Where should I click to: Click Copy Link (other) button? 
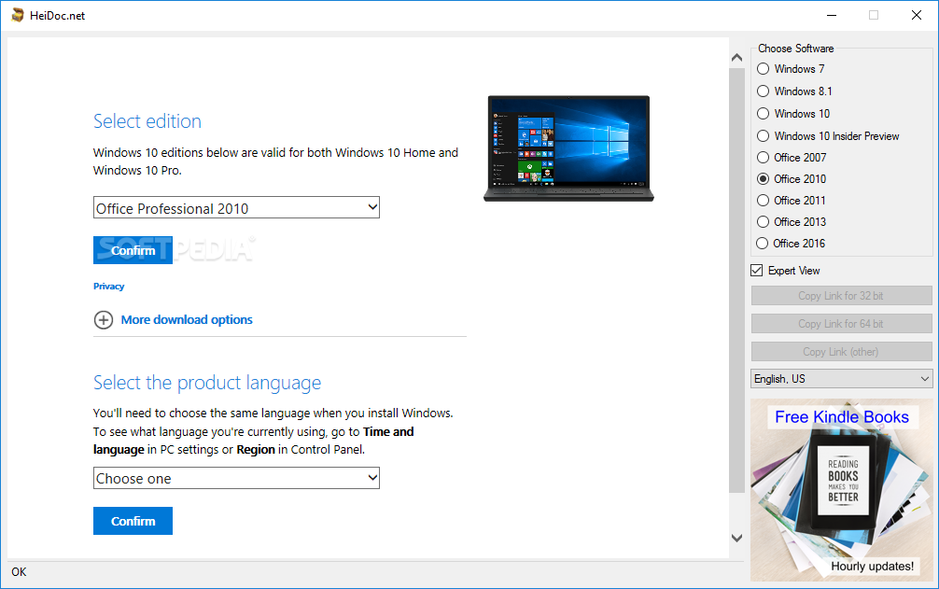[841, 352]
